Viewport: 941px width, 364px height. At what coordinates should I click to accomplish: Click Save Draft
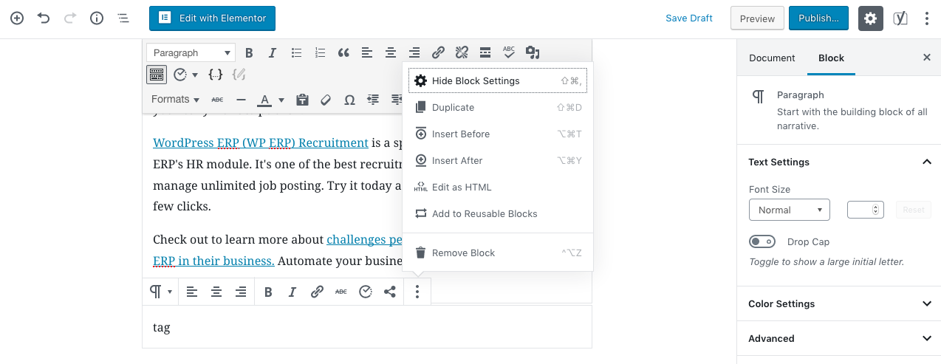(x=688, y=18)
